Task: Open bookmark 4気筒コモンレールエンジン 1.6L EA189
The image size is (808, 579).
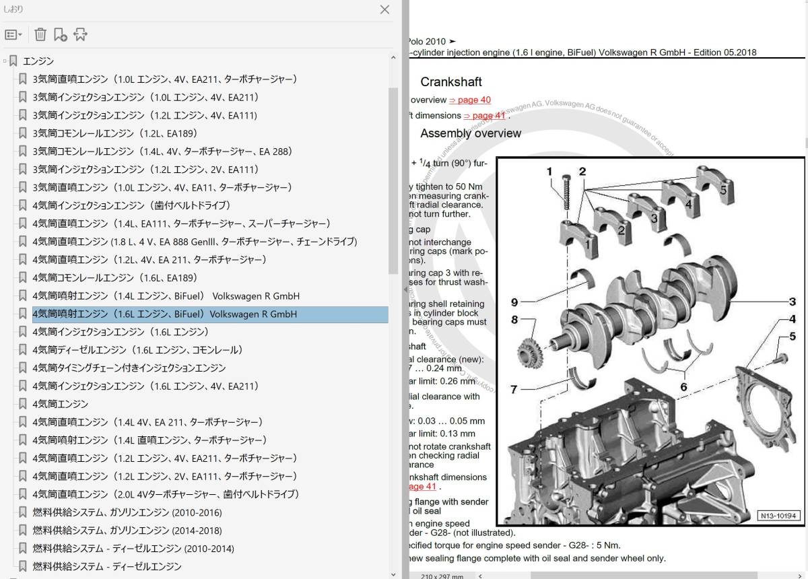Action: pyautogui.click(x=115, y=278)
